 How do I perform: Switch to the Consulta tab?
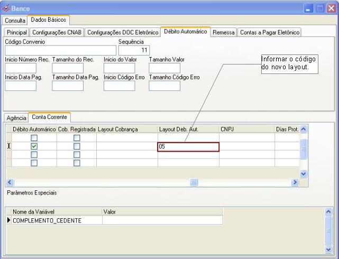coord(15,20)
